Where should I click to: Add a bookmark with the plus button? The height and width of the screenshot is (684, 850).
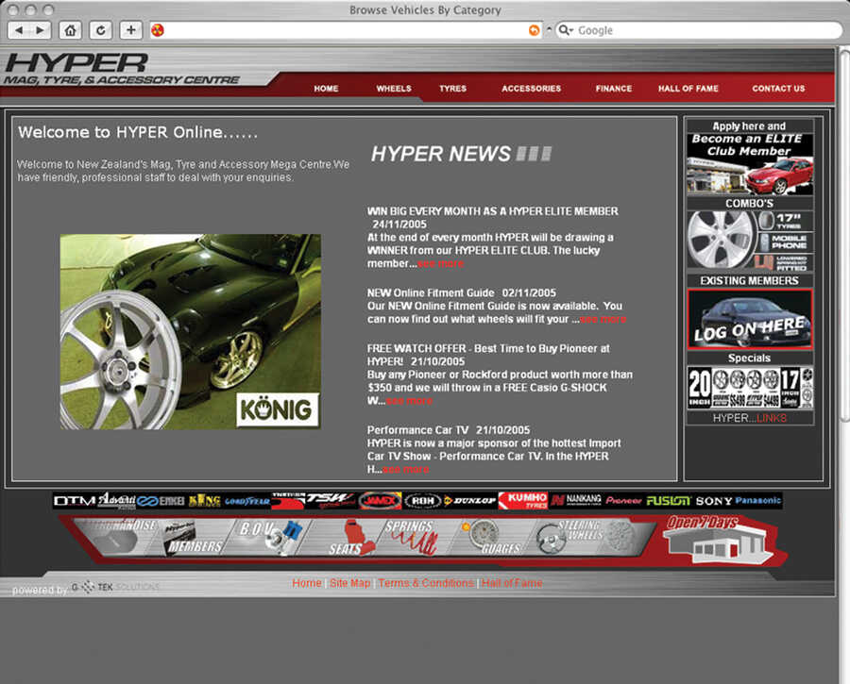pos(131,30)
